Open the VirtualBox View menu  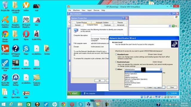tap(84, 10)
